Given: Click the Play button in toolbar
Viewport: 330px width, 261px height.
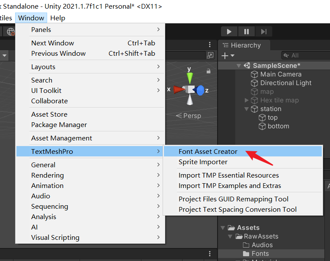Looking at the screenshot, I should pos(229,32).
